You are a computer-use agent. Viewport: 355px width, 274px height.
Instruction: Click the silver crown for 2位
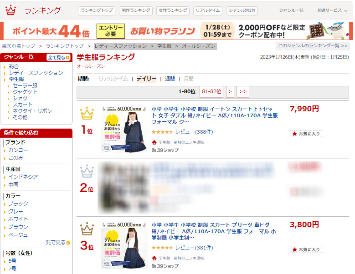[87, 171]
